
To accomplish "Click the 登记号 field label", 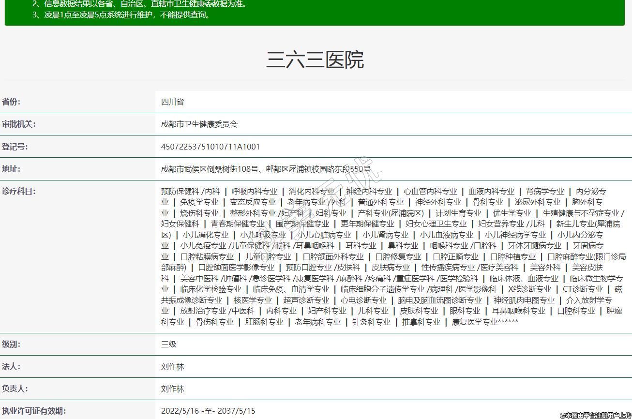I will tap(15, 147).
